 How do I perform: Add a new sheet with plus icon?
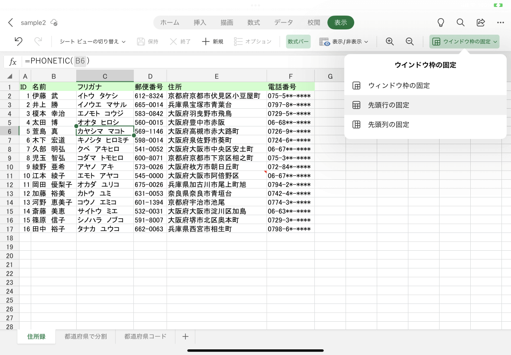(x=185, y=336)
